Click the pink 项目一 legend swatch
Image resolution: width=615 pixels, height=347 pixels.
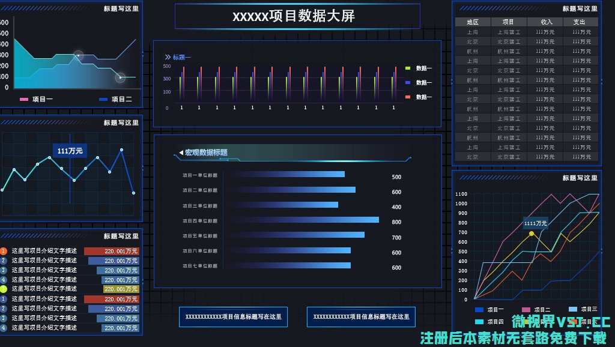[x=24, y=100]
